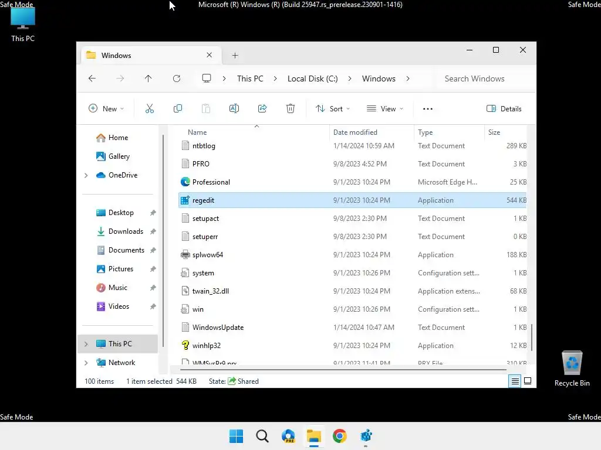The width and height of the screenshot is (601, 450).
Task: Expand the Network tree node
Action: pos(86,363)
